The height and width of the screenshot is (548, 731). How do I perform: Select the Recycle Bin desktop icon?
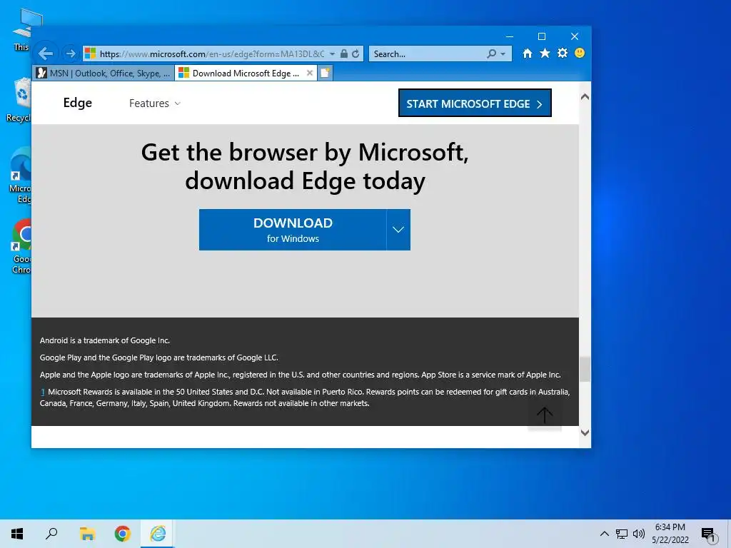[x=19, y=100]
